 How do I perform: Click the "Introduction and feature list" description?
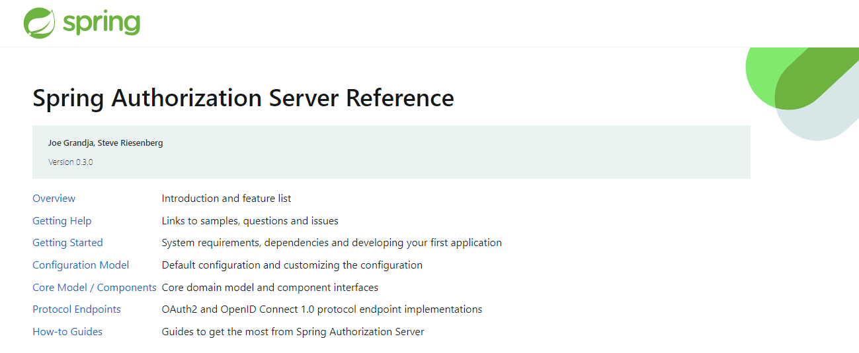coord(226,199)
